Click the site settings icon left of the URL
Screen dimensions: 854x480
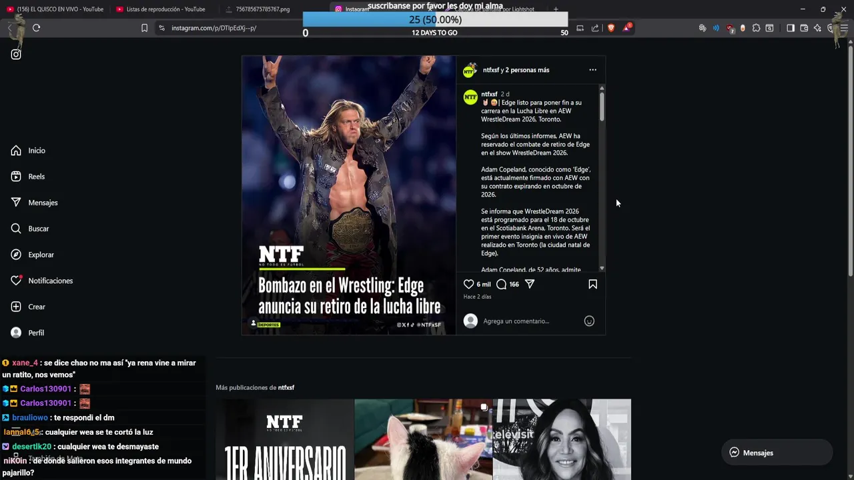[x=161, y=28]
